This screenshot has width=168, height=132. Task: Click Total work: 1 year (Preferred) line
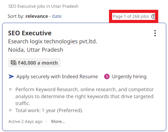(49, 110)
